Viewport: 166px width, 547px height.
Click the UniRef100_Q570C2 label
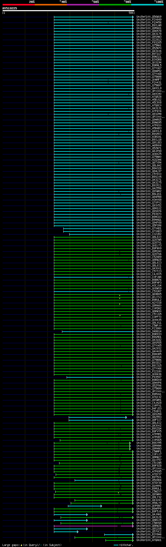click(149, 531)
